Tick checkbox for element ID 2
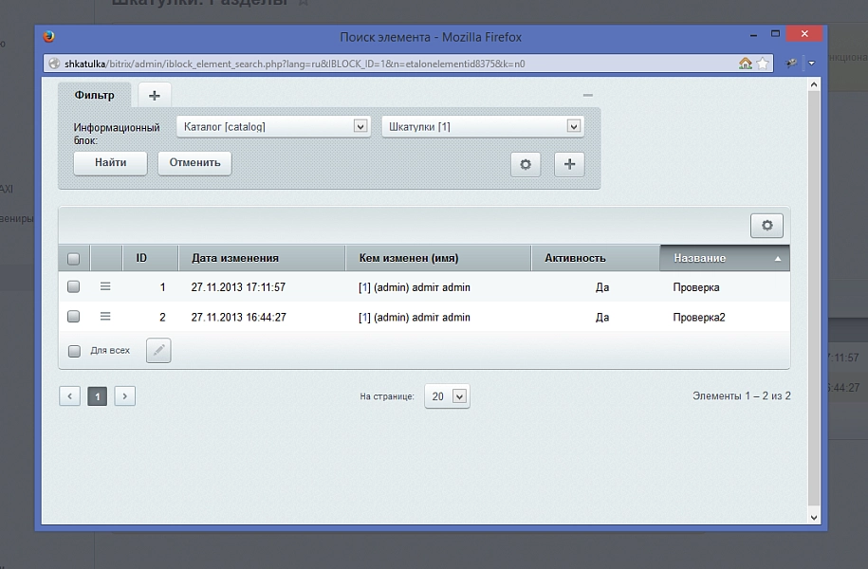This screenshot has height=569, width=868. (73, 317)
